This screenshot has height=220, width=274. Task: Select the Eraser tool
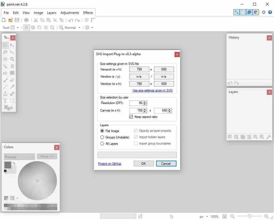12,80
